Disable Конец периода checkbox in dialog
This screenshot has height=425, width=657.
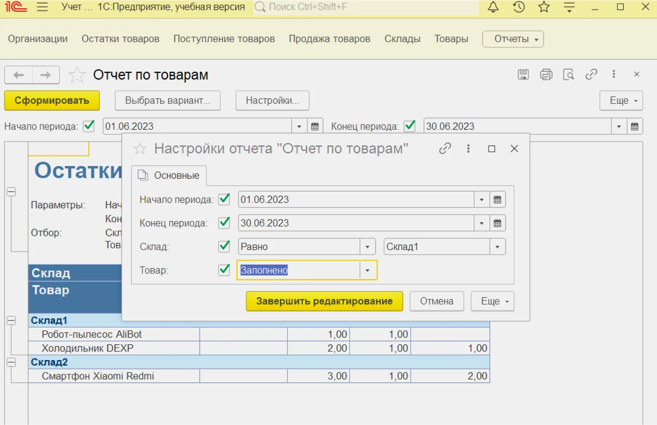tap(224, 223)
